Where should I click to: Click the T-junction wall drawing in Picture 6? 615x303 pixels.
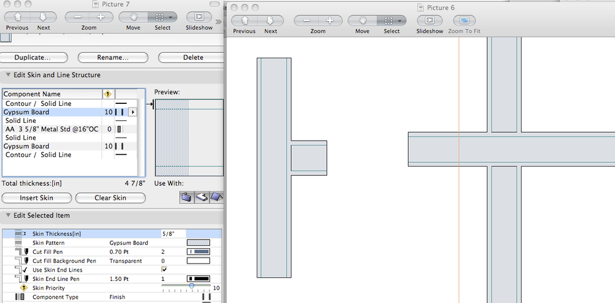coord(292,168)
